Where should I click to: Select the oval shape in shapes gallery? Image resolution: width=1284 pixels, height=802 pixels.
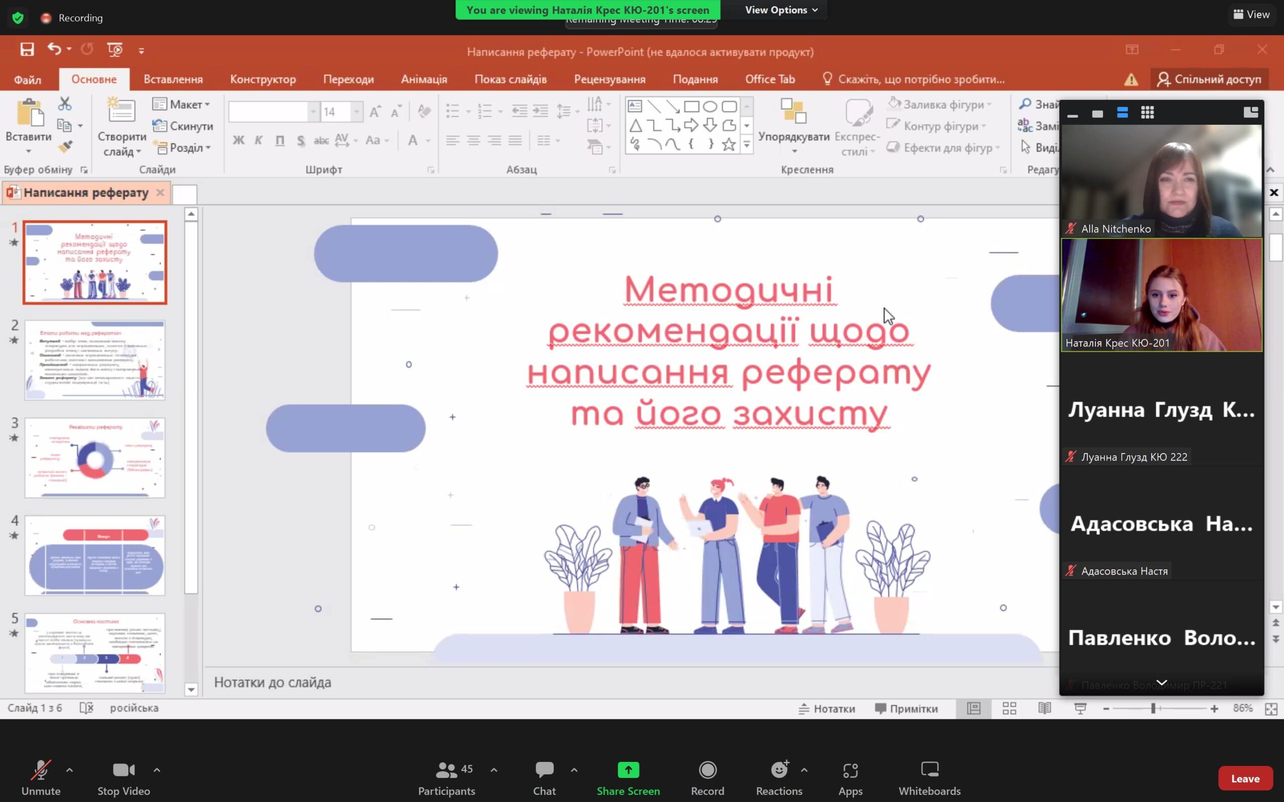tap(710, 107)
